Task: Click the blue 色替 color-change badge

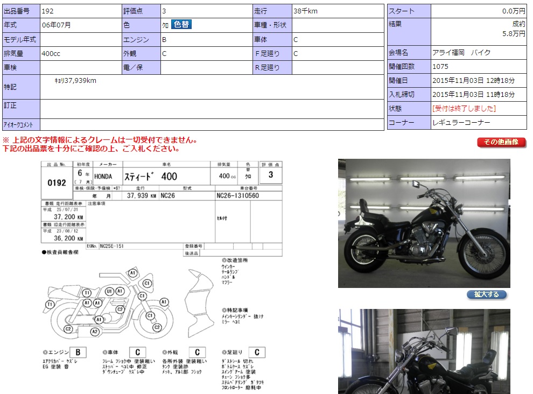Action: 181,24
